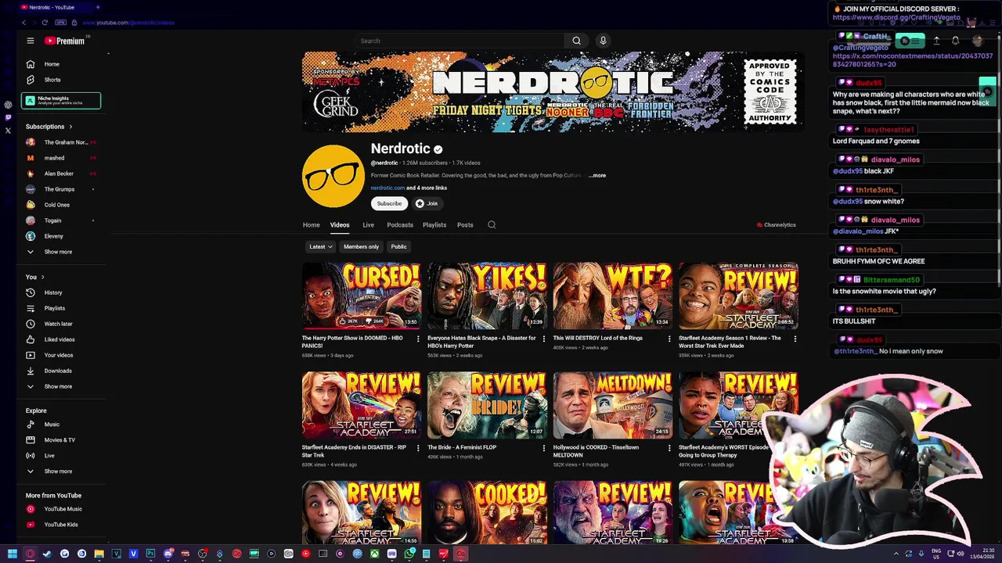Viewport: 1002px width, 563px height.
Task: Toggle the Public filter chip
Action: [x=398, y=247]
